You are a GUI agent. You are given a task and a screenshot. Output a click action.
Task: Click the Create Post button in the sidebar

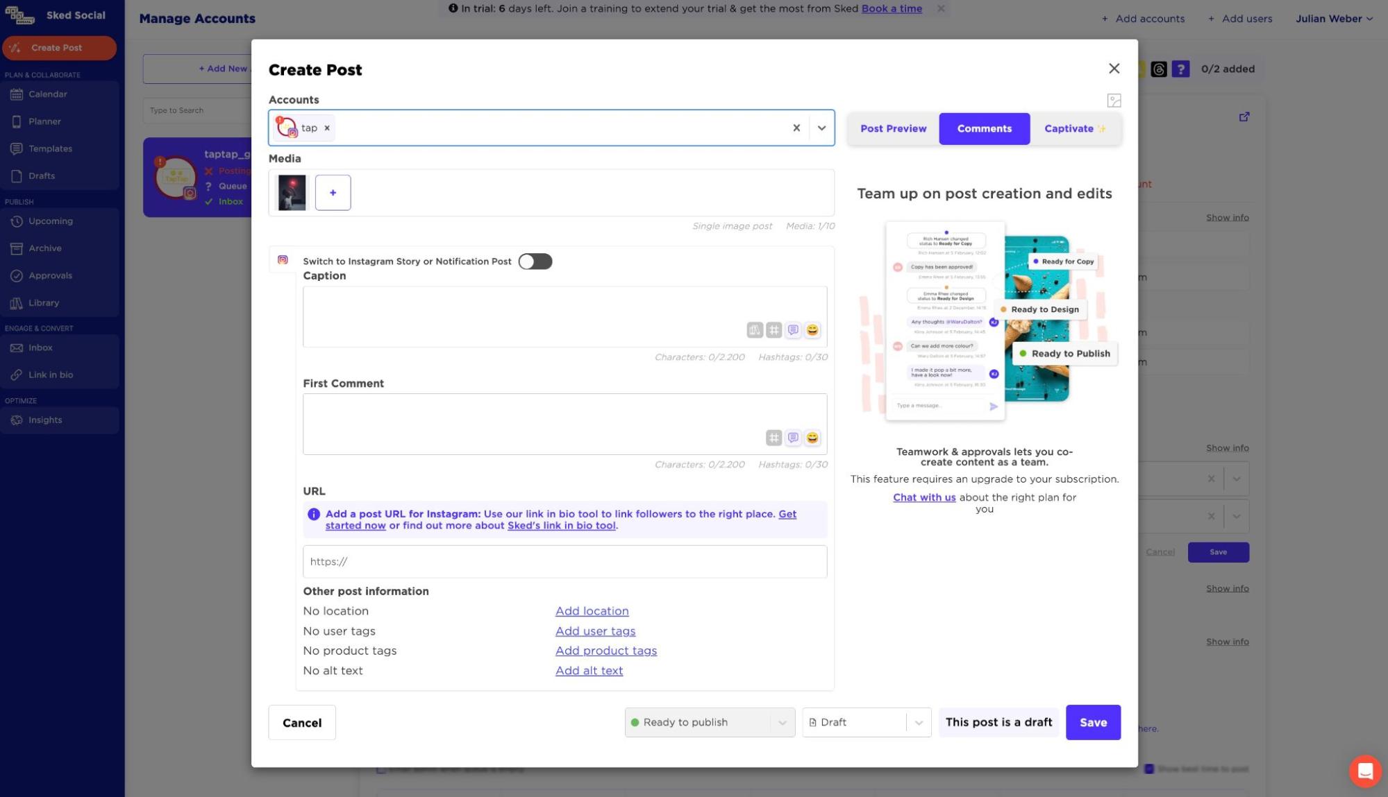pyautogui.click(x=59, y=48)
